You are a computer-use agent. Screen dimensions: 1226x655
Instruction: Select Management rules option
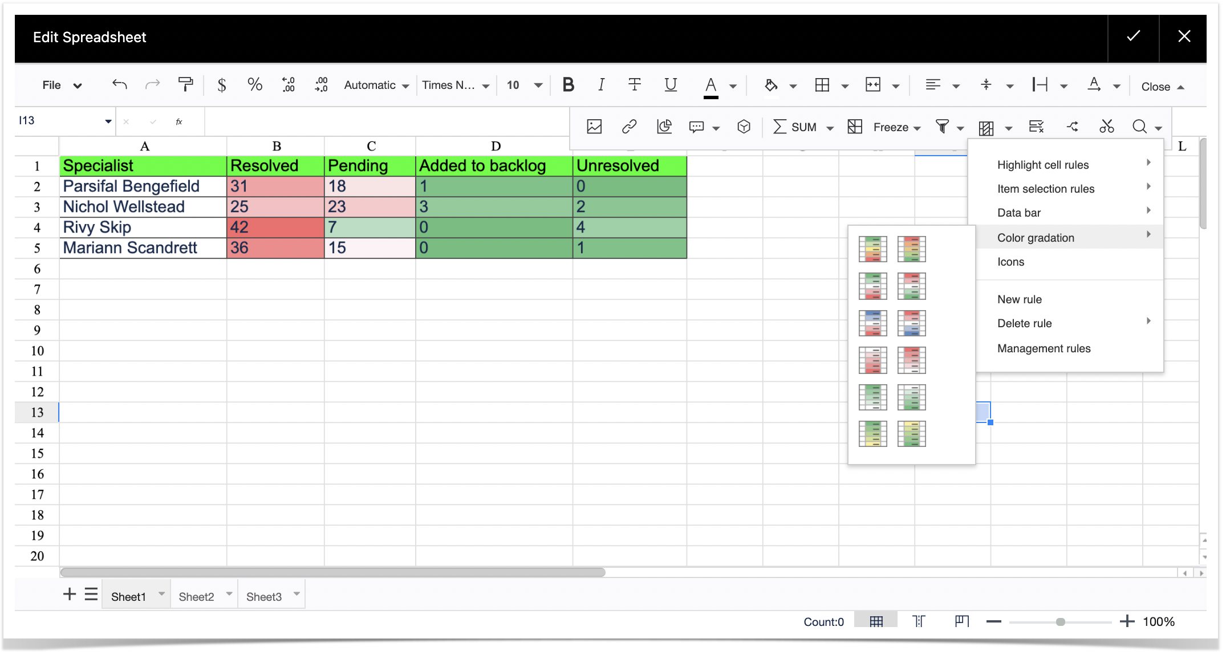(x=1044, y=348)
